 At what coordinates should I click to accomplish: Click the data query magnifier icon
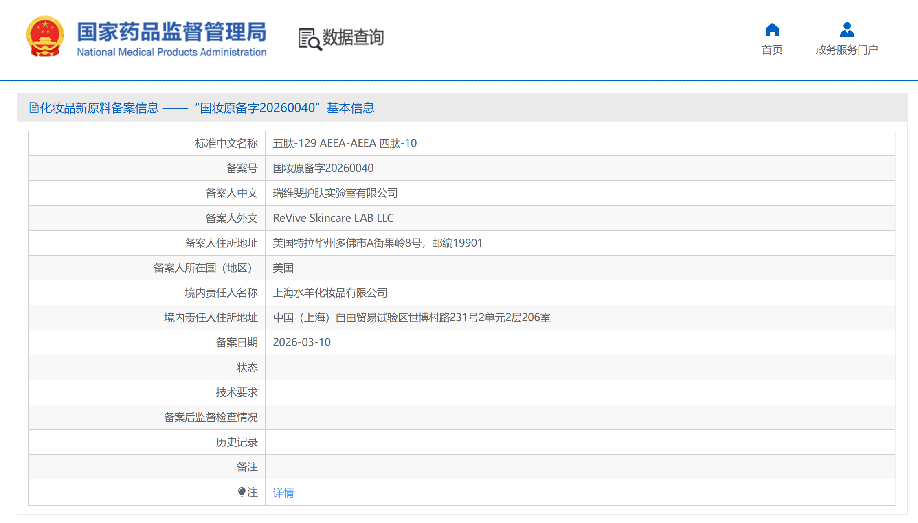click(310, 39)
